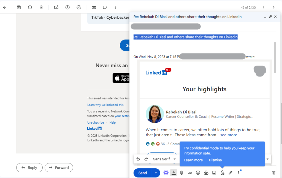
Task: Toggle formatting options with the underlined A icon
Action: pyautogui.click(x=173, y=173)
